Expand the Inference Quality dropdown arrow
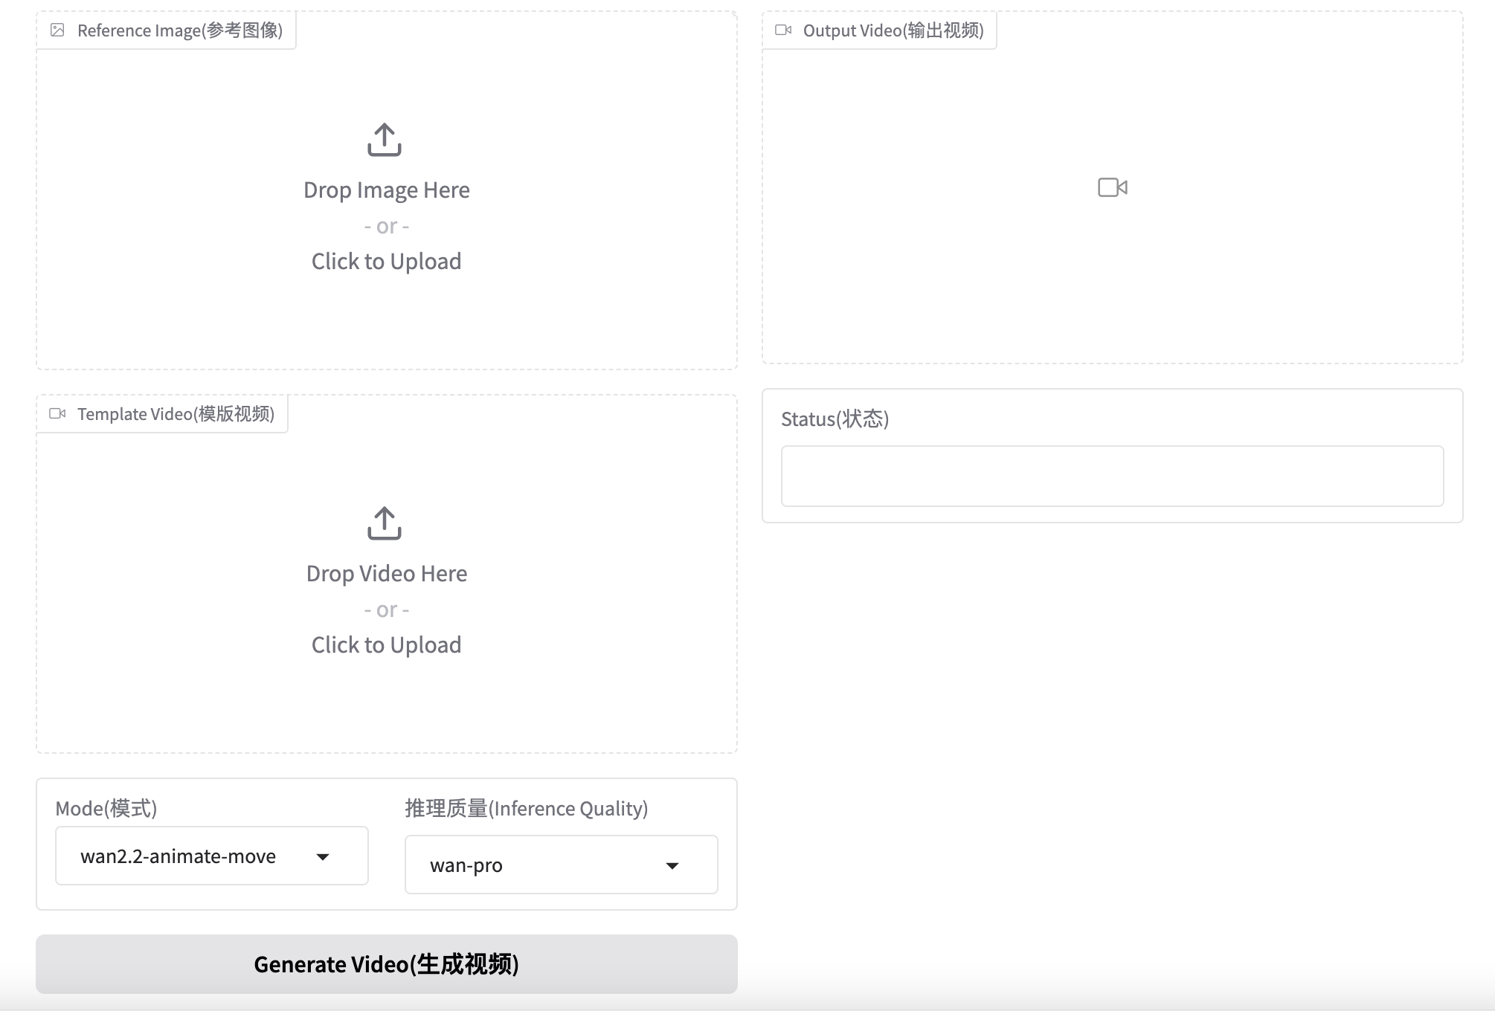1495x1011 pixels. [x=672, y=866]
